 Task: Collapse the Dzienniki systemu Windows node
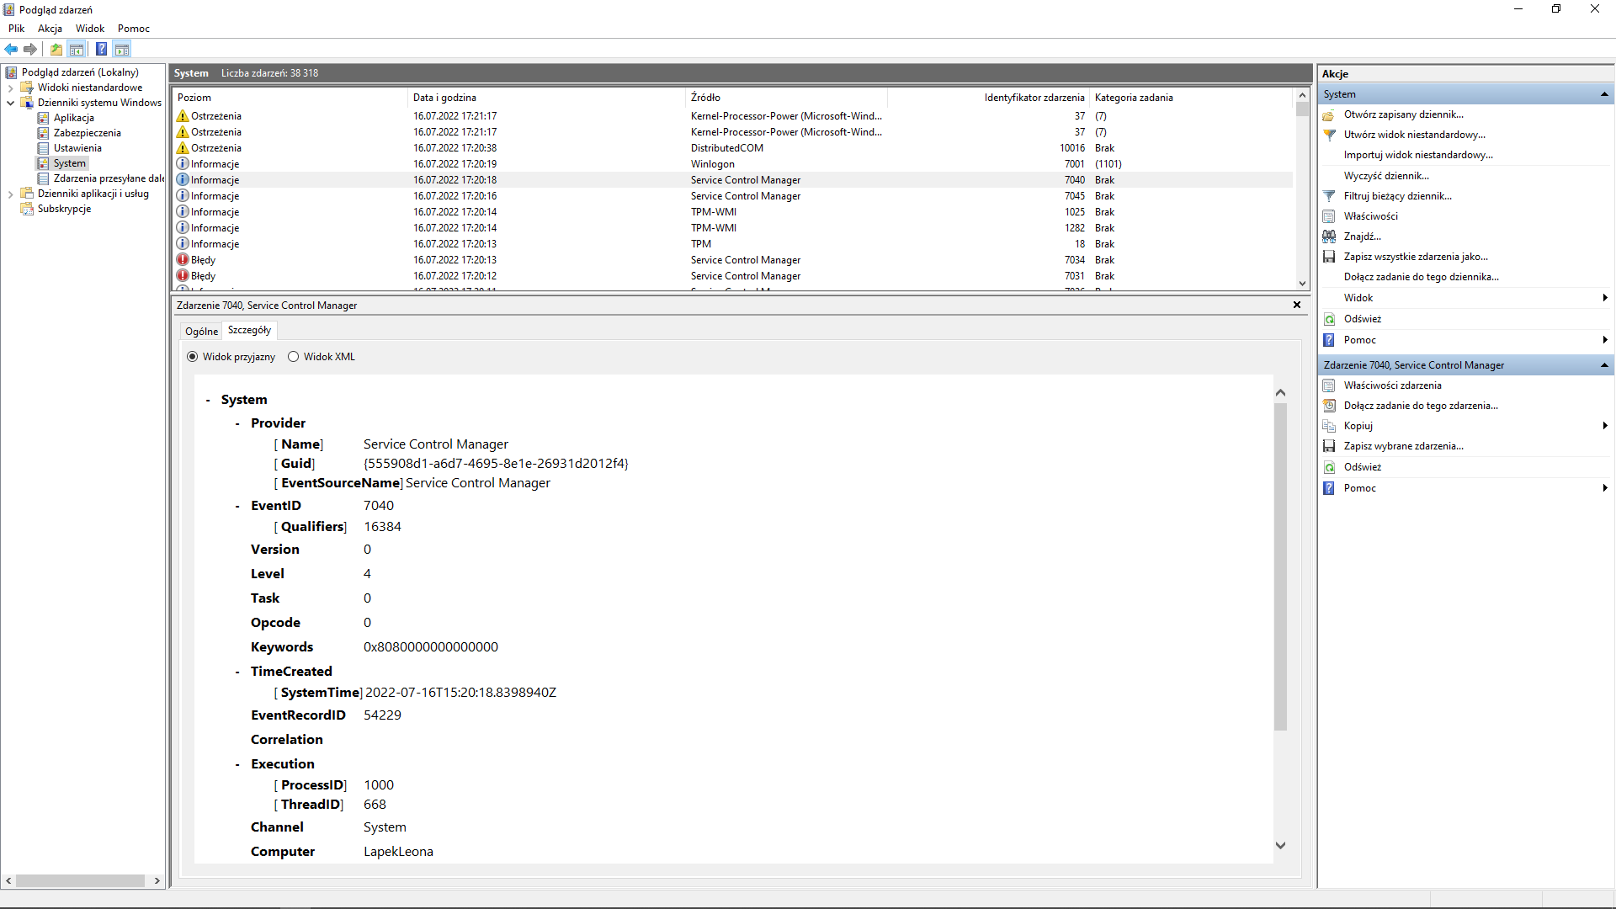[10, 103]
